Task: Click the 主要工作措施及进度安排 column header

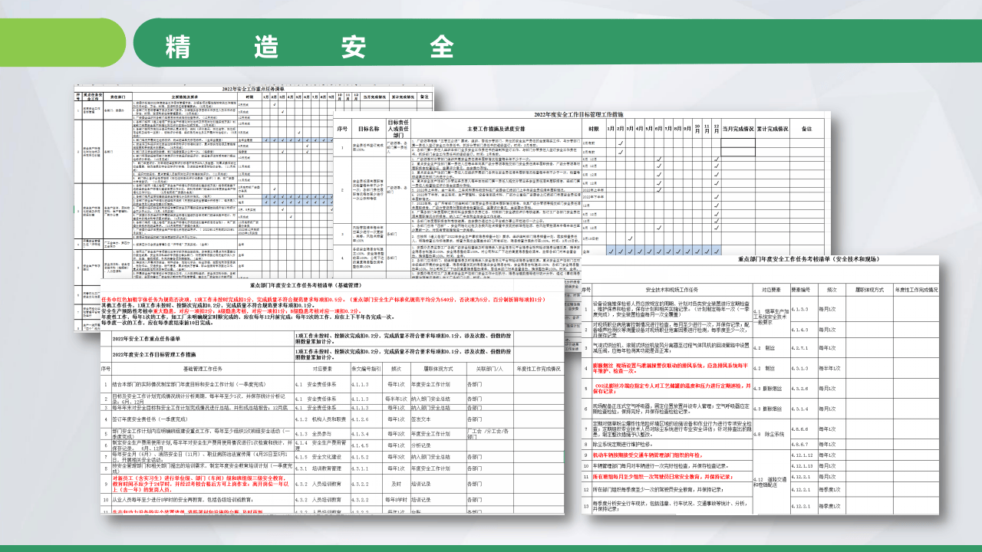Action: coord(496,129)
